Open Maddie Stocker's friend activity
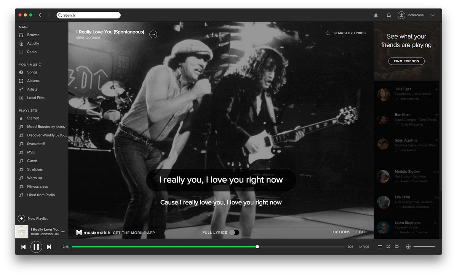 [406, 176]
